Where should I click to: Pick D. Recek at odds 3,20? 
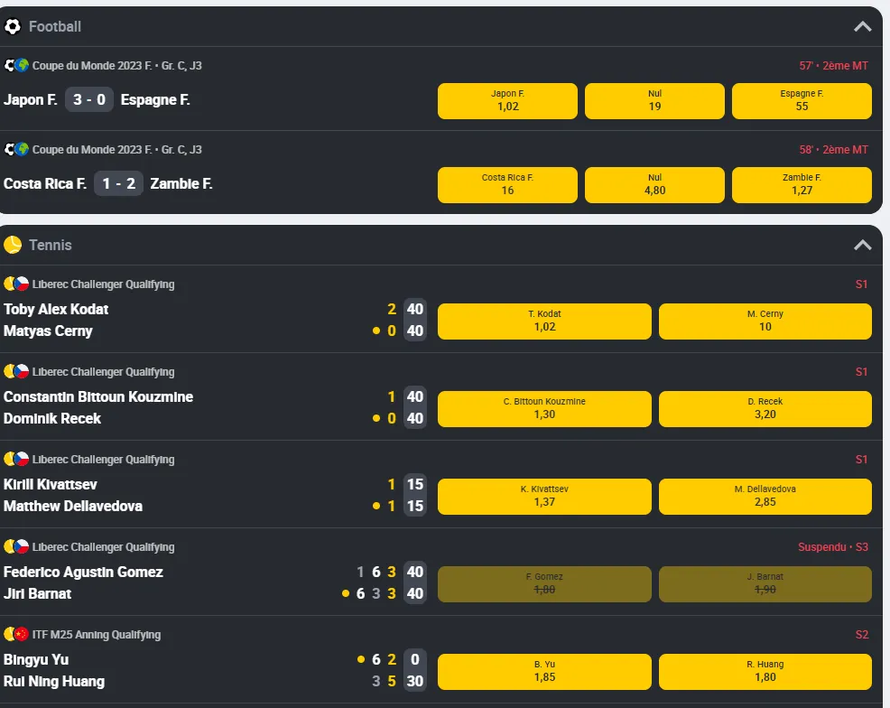[765, 408]
